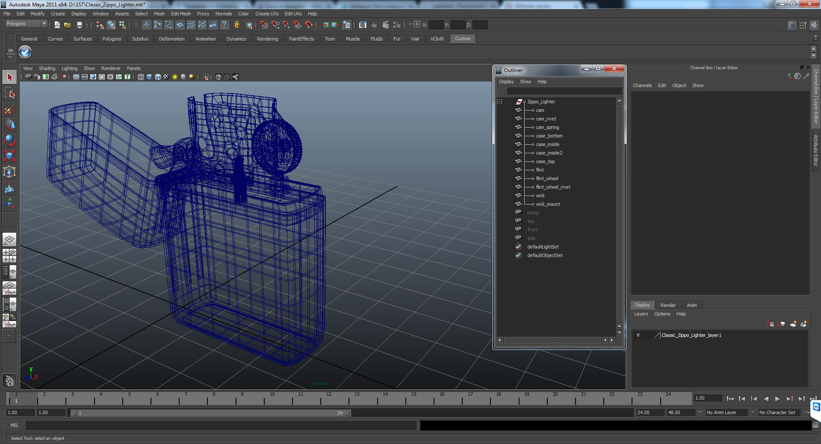Viewport: 821px width, 444px height.
Task: Activate the Scale tool cube icon
Action: pos(9,156)
